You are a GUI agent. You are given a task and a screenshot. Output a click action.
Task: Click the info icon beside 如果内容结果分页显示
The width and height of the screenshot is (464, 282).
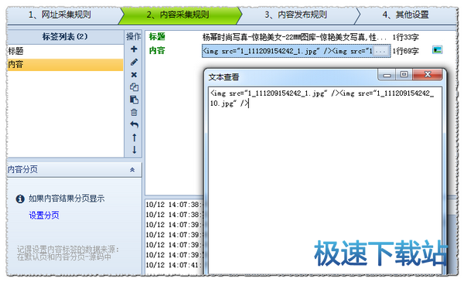[x=20, y=199]
